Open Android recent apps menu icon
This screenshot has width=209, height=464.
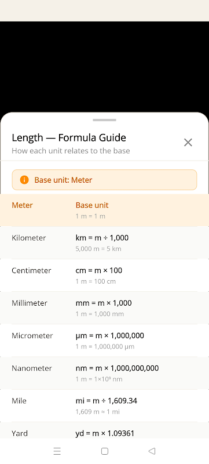tap(57, 451)
